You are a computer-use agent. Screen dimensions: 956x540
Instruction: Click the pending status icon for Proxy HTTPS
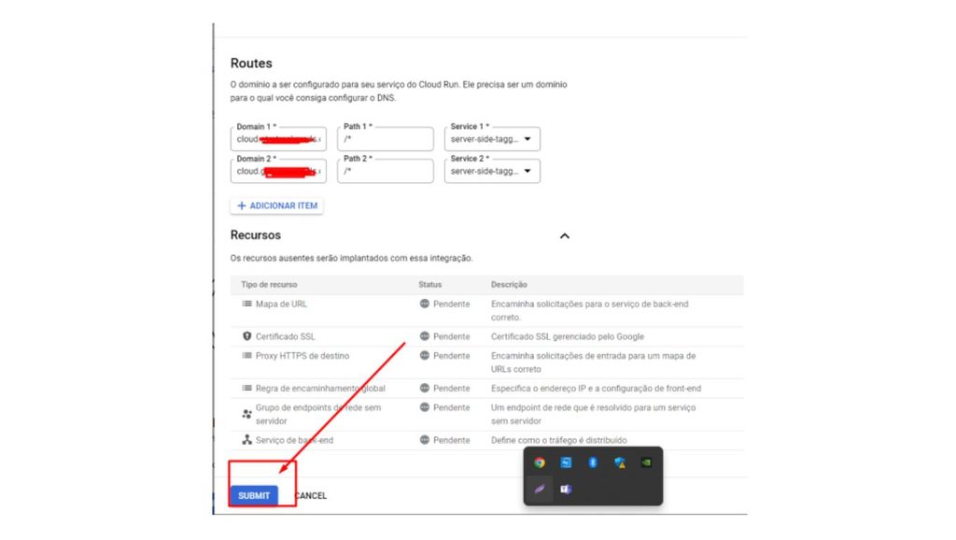point(425,355)
